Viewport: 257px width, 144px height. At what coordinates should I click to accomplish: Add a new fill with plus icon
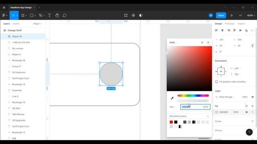coord(253,106)
